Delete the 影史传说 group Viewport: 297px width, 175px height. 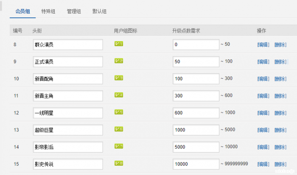coord(280,164)
